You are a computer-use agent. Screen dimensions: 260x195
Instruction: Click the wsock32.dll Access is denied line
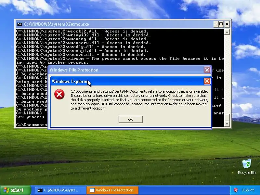[x=82, y=31]
